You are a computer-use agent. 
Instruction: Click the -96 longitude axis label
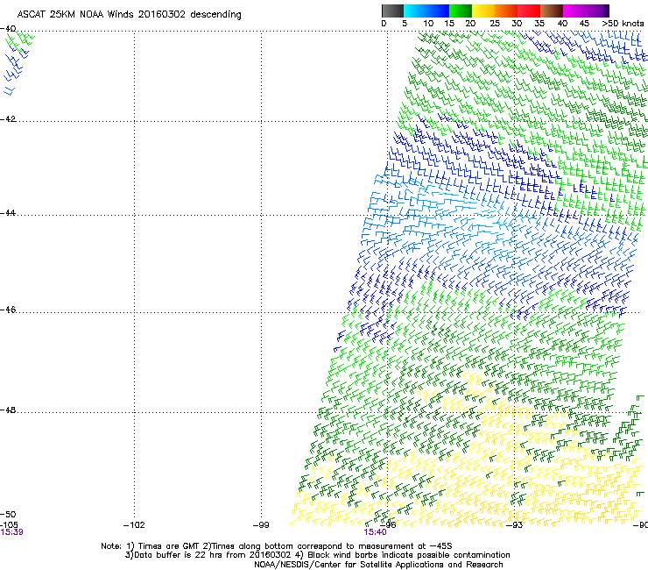coord(388,525)
